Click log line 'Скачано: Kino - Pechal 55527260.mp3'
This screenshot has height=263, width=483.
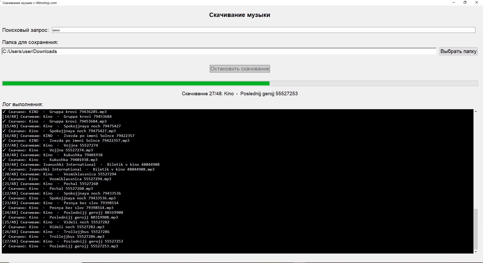click(48, 188)
